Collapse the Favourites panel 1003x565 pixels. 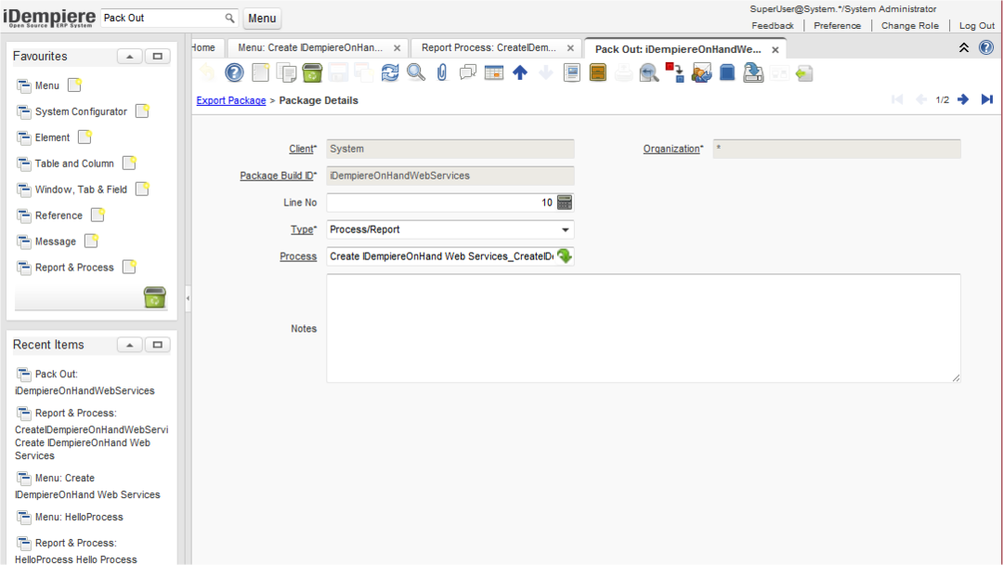tap(129, 57)
